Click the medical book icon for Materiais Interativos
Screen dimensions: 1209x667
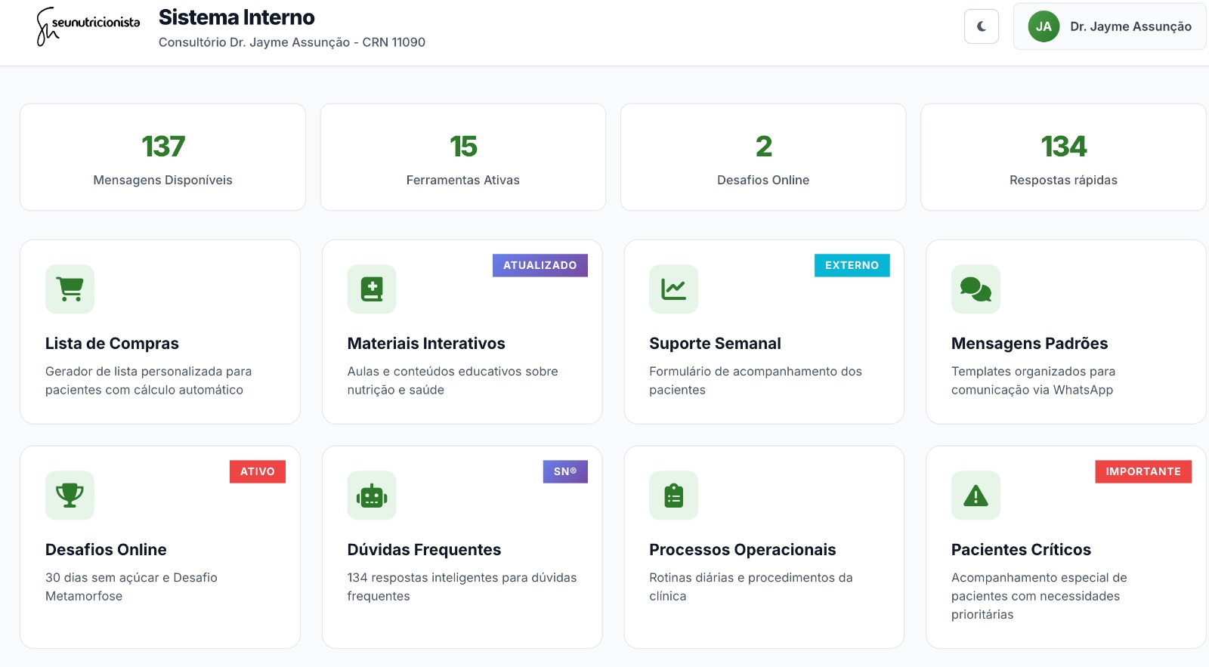[x=372, y=289]
